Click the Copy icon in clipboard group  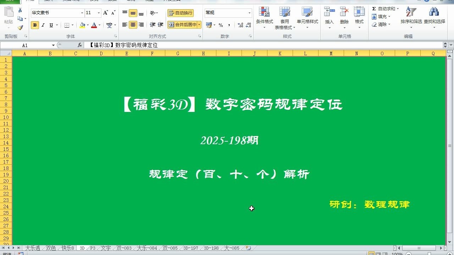[20, 19]
